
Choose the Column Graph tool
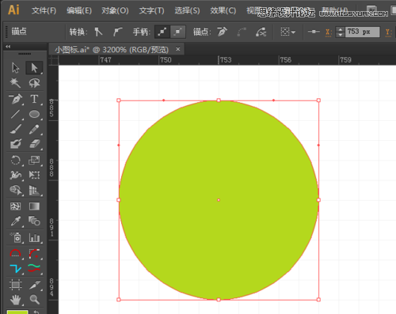coord(34,237)
